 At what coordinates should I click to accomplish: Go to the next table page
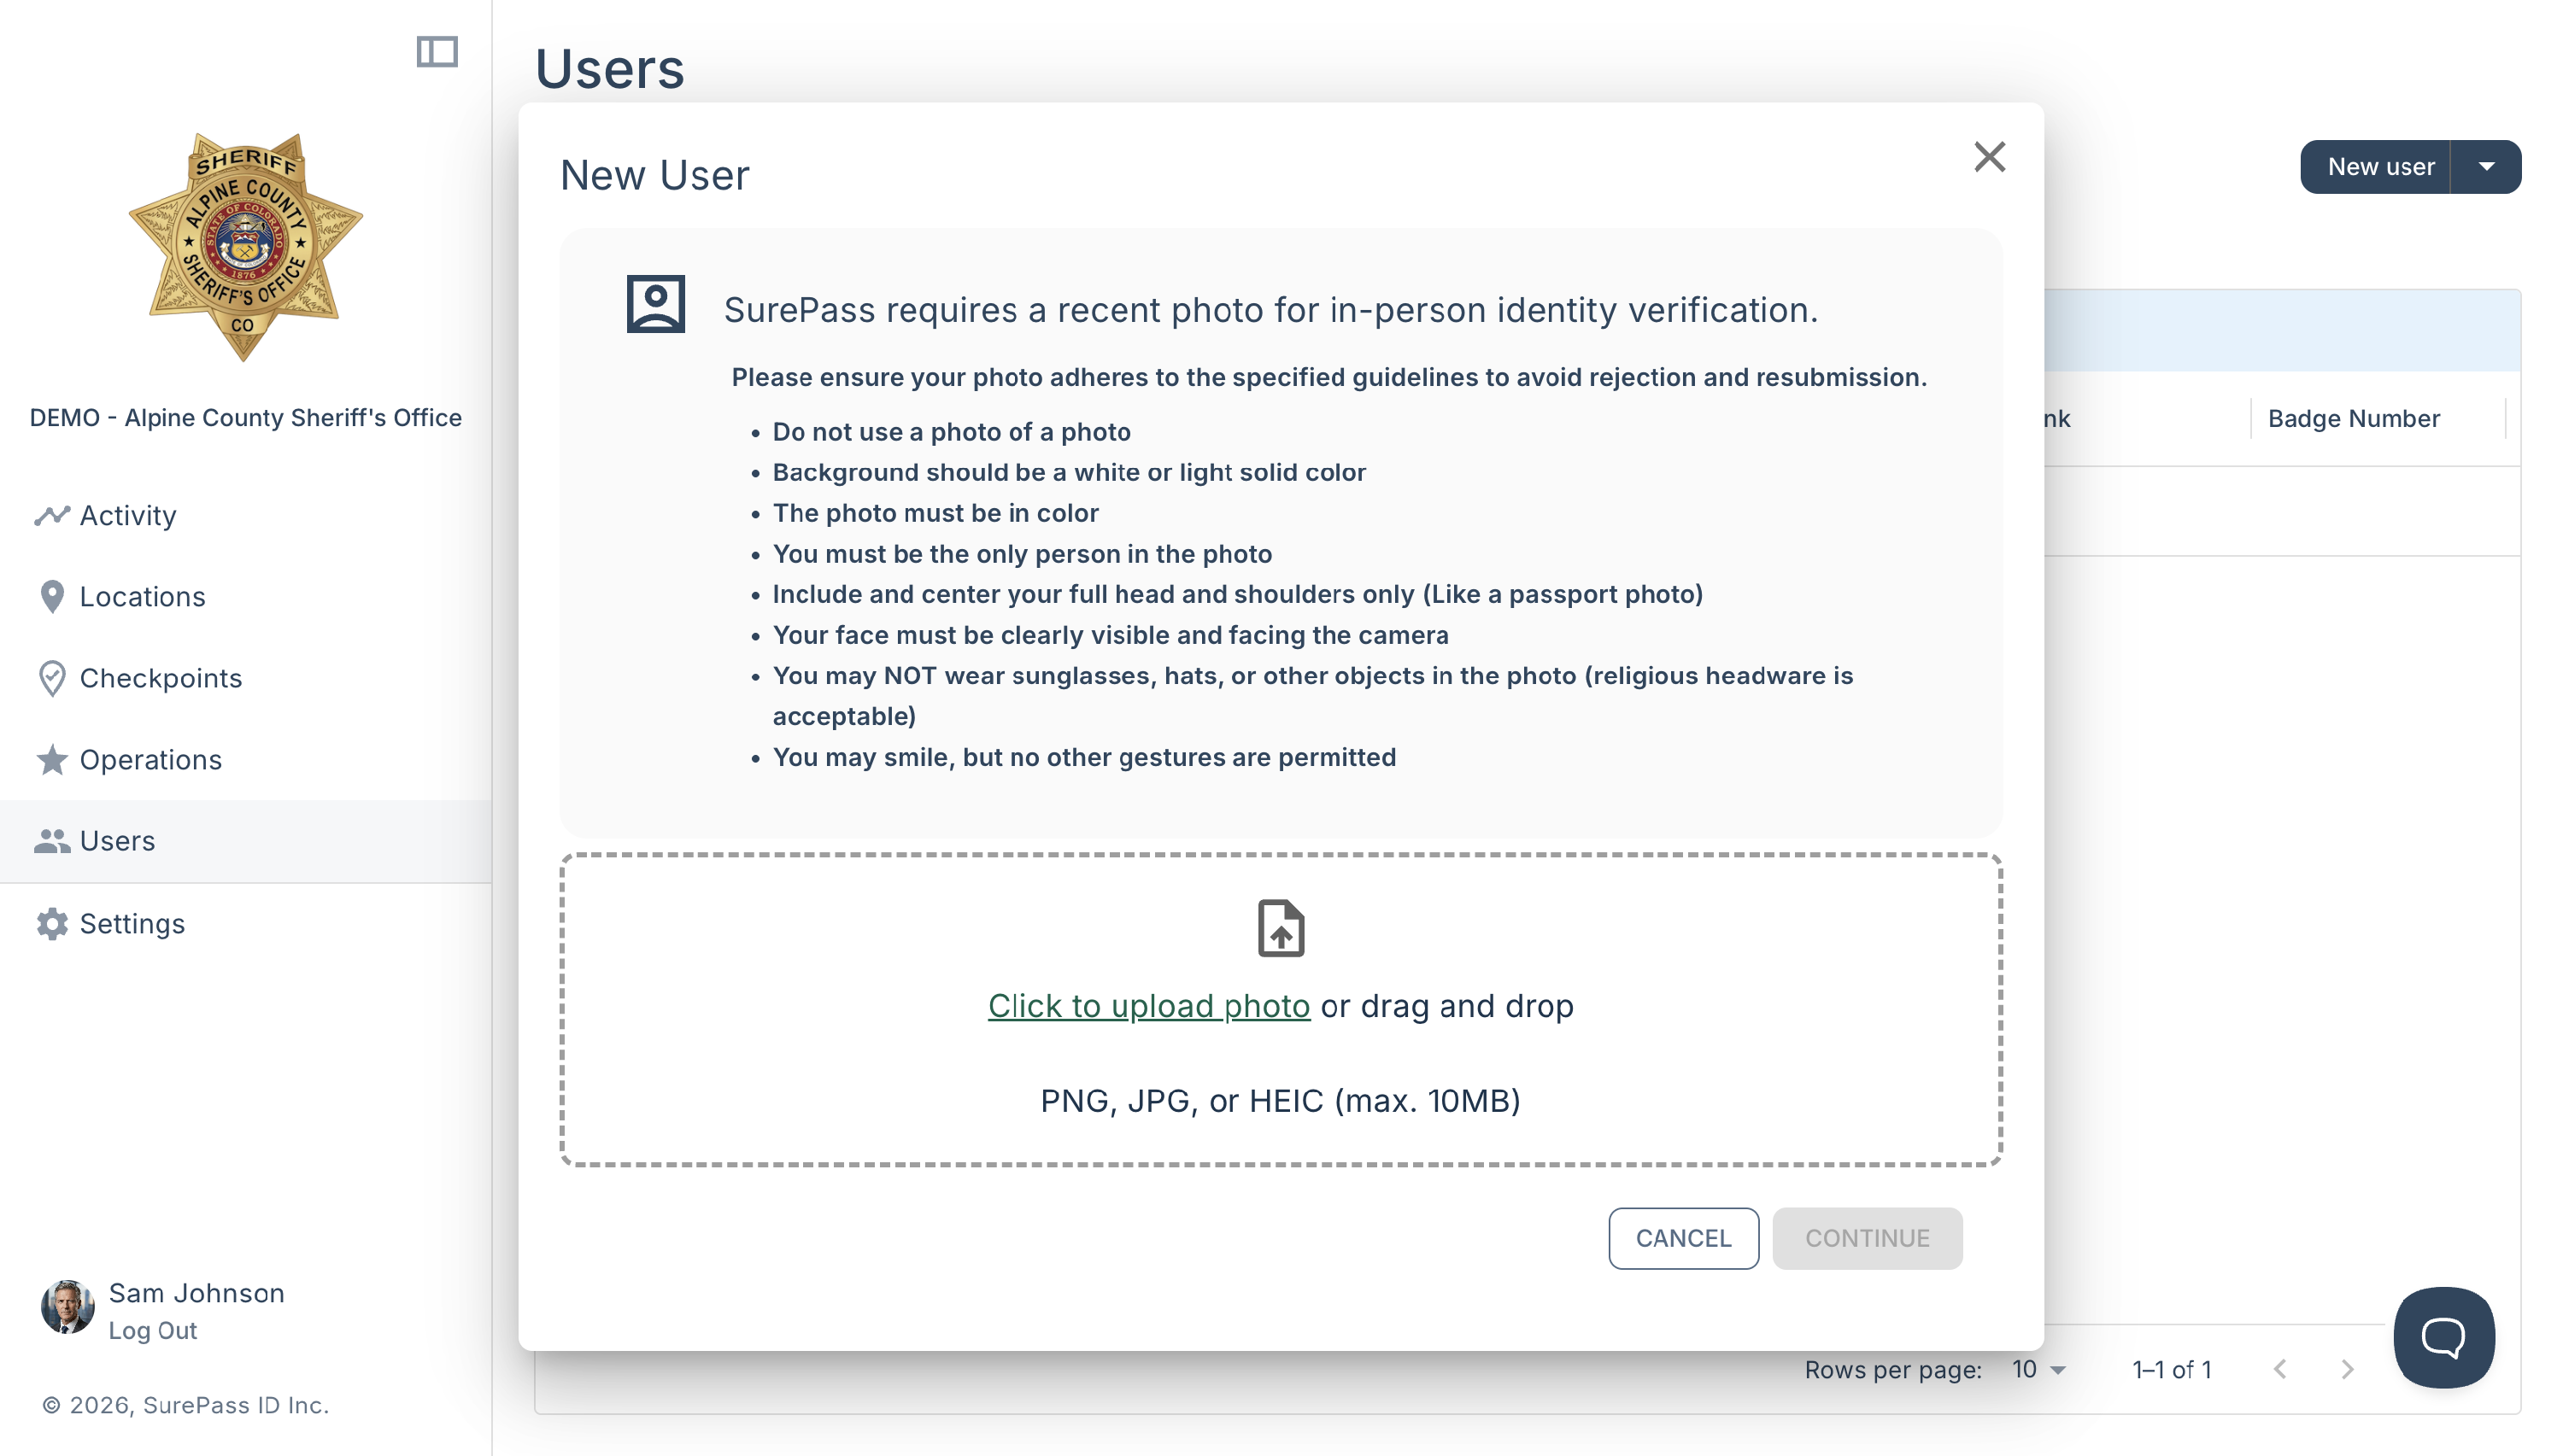point(2347,1369)
